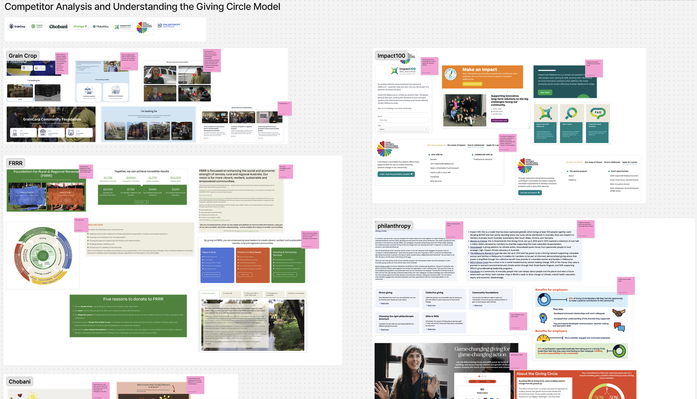Viewport: 697px width, 399px height.
Task: Select the FRRR section label
Action: (x=16, y=163)
